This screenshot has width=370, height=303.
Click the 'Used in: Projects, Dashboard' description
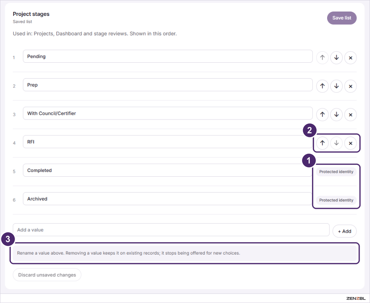point(94,34)
